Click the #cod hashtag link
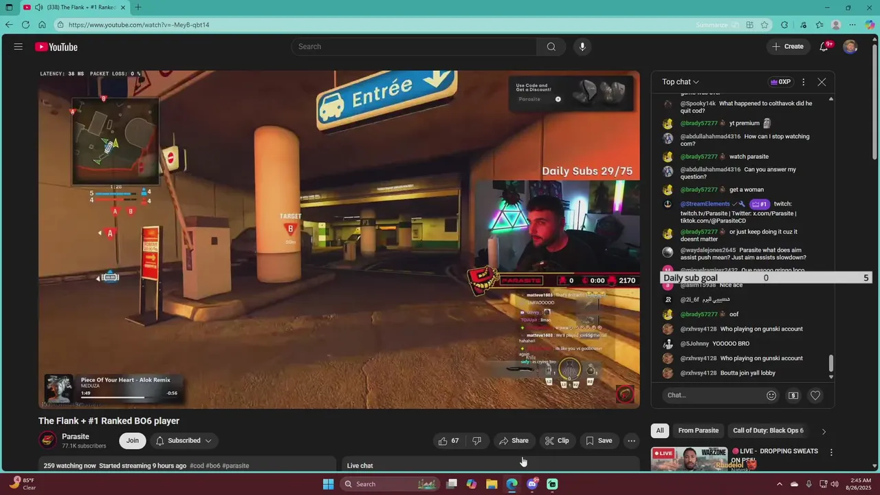Viewport: 880px width, 495px height. (x=197, y=465)
